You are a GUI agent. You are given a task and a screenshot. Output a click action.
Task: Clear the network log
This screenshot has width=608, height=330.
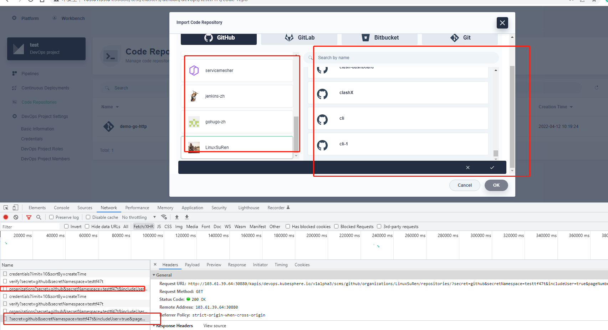[x=16, y=217]
